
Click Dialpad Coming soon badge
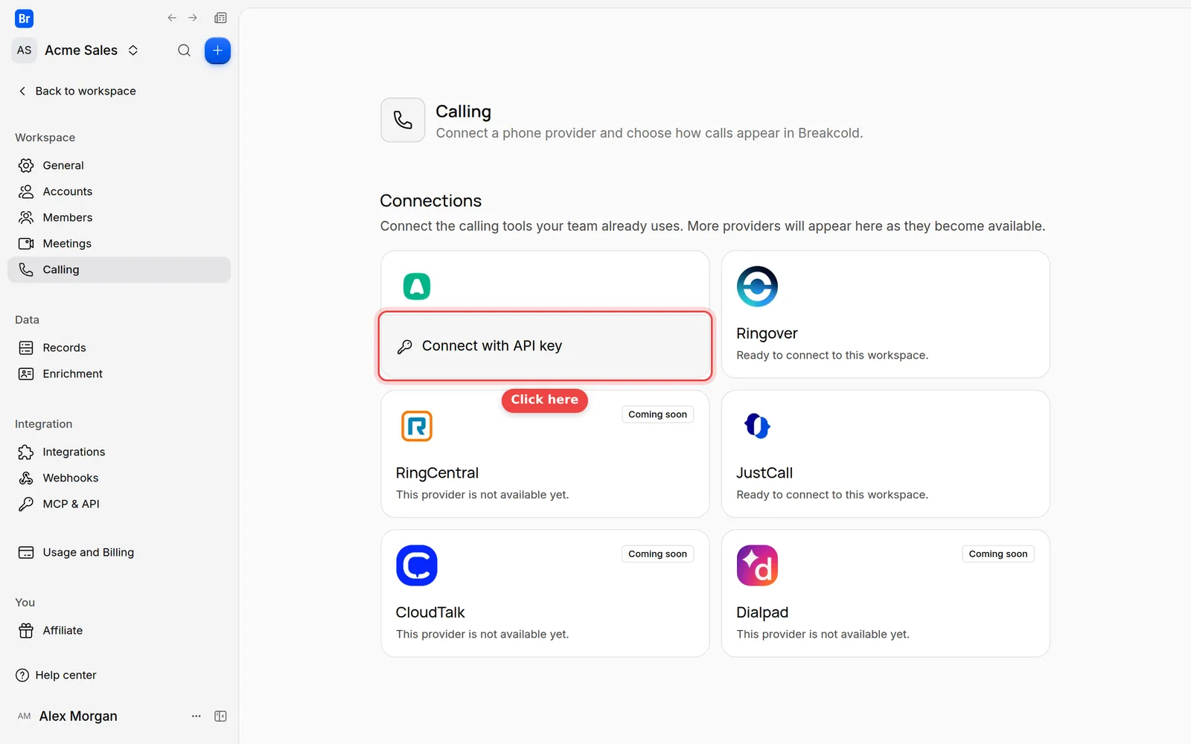[x=997, y=554]
